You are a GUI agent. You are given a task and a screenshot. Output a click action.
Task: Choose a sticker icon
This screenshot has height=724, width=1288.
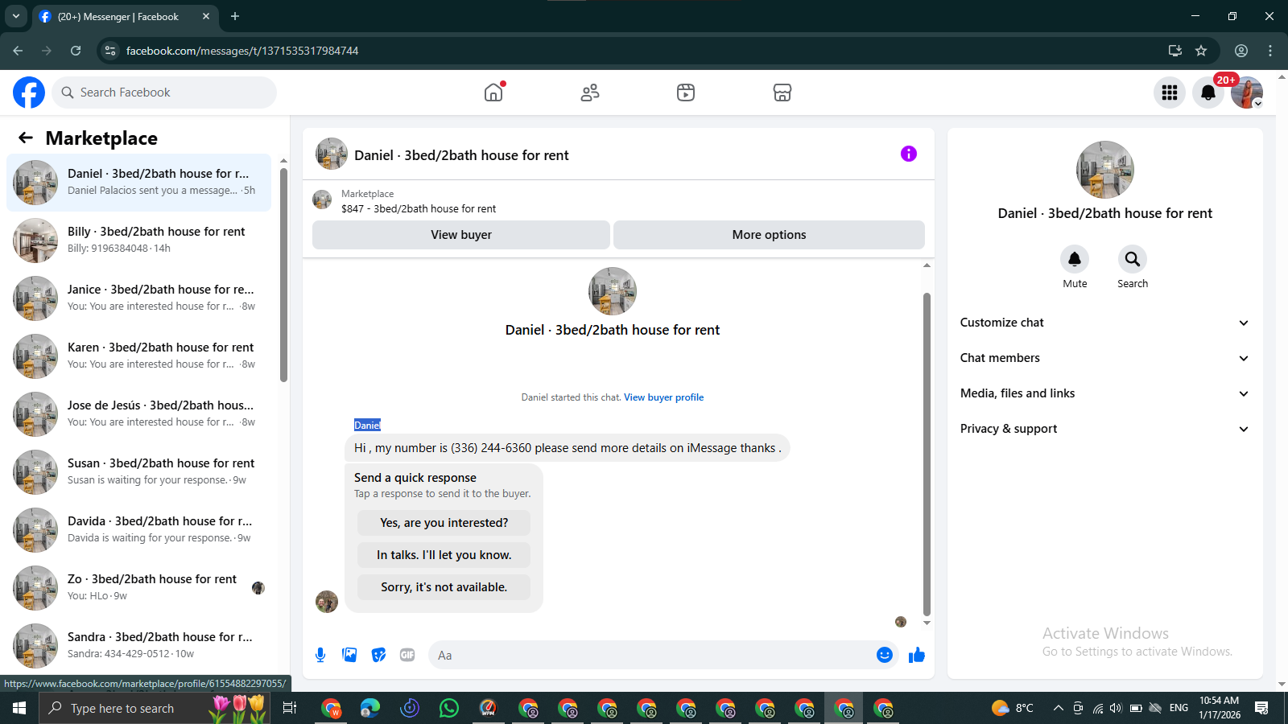pos(378,655)
